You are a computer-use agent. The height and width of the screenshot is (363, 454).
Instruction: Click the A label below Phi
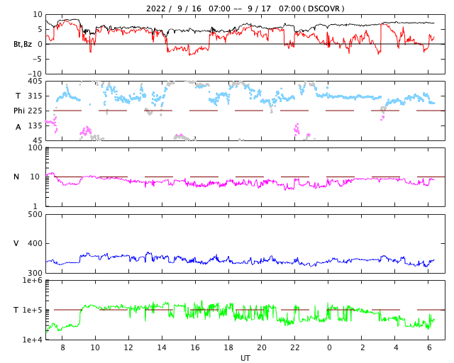point(18,127)
